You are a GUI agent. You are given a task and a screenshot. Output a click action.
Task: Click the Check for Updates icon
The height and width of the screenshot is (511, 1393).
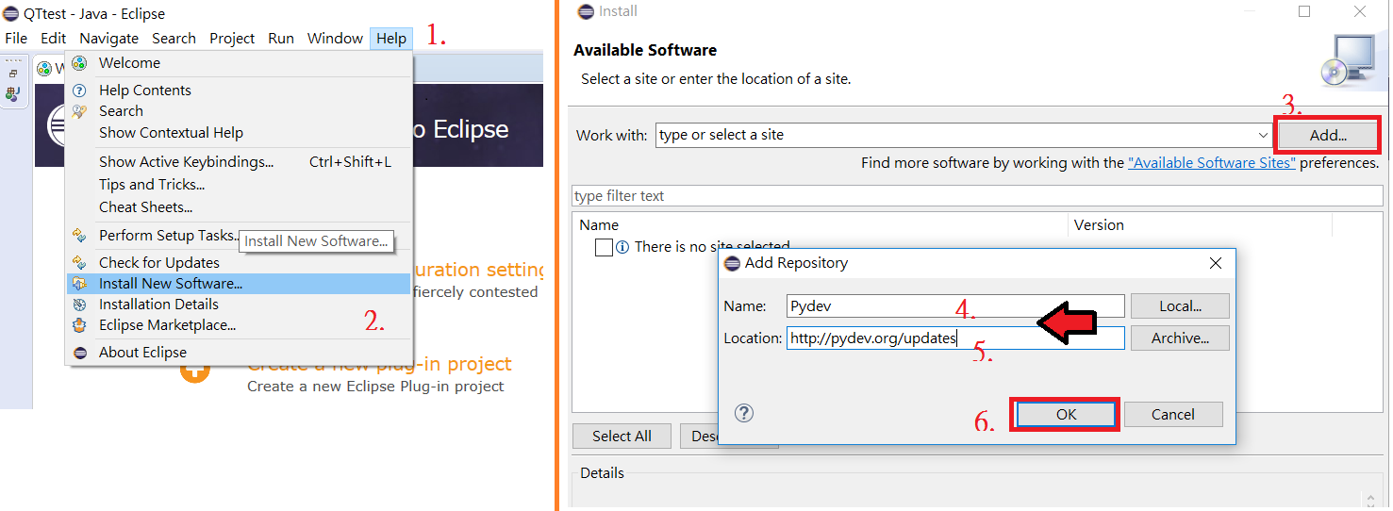click(80, 263)
